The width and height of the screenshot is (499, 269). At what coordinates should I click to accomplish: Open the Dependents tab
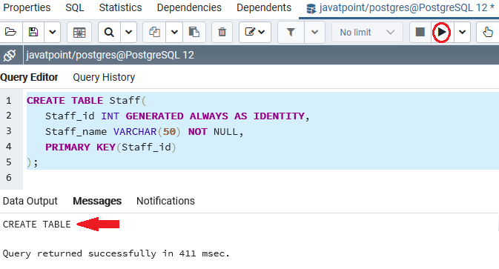click(264, 7)
